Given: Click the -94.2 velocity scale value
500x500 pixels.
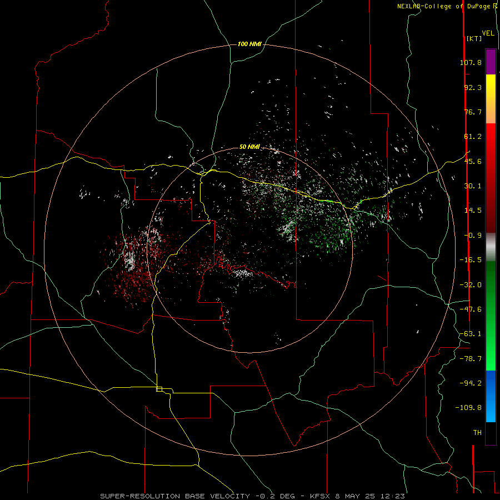Looking at the screenshot, I should [x=471, y=383].
